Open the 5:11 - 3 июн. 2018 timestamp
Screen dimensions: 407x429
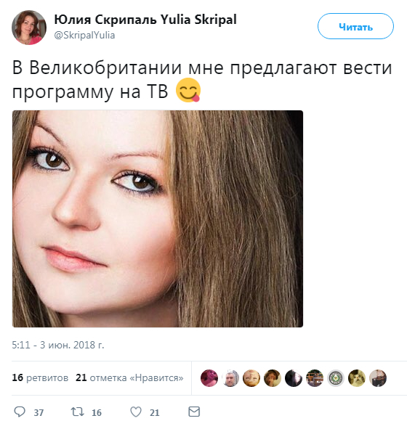point(58,345)
